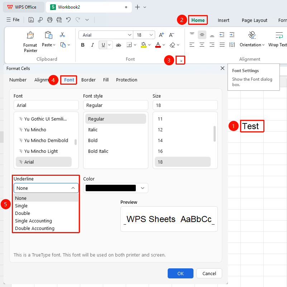Expand the fill color dropdown arrow
Screen dimensions: 287x287
coord(149,45)
